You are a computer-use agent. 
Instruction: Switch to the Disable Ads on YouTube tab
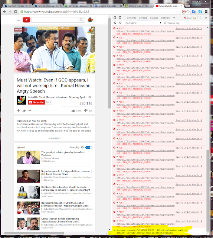(138, 6)
